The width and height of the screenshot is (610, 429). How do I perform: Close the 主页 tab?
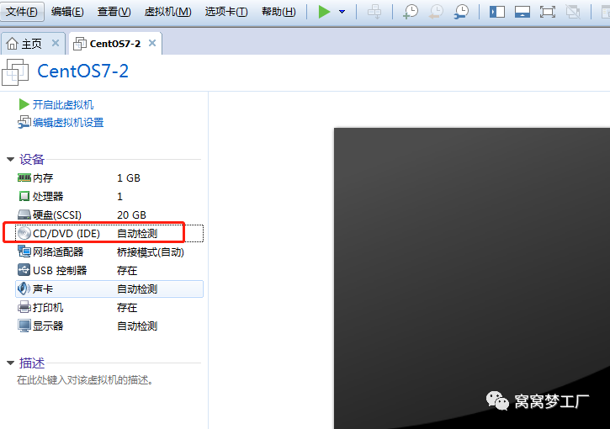56,43
